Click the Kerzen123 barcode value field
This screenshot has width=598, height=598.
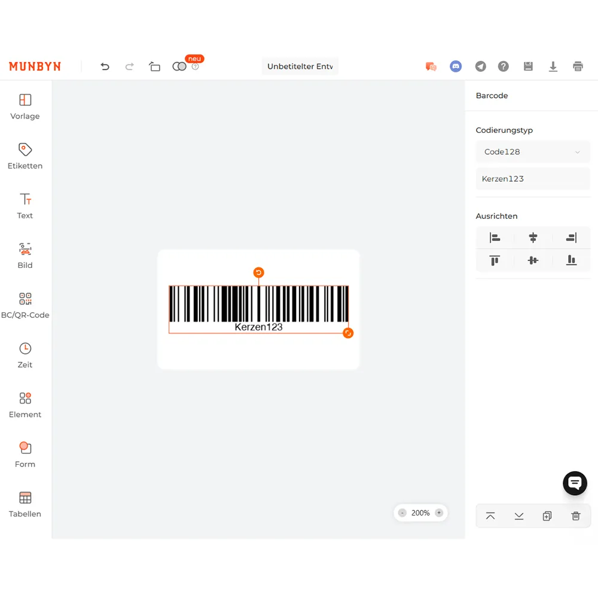tap(533, 179)
